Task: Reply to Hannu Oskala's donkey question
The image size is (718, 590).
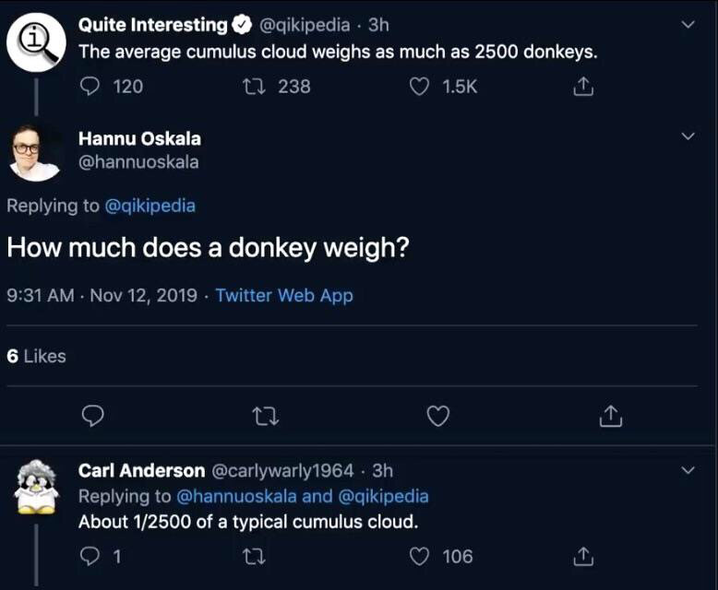Action: [91, 417]
